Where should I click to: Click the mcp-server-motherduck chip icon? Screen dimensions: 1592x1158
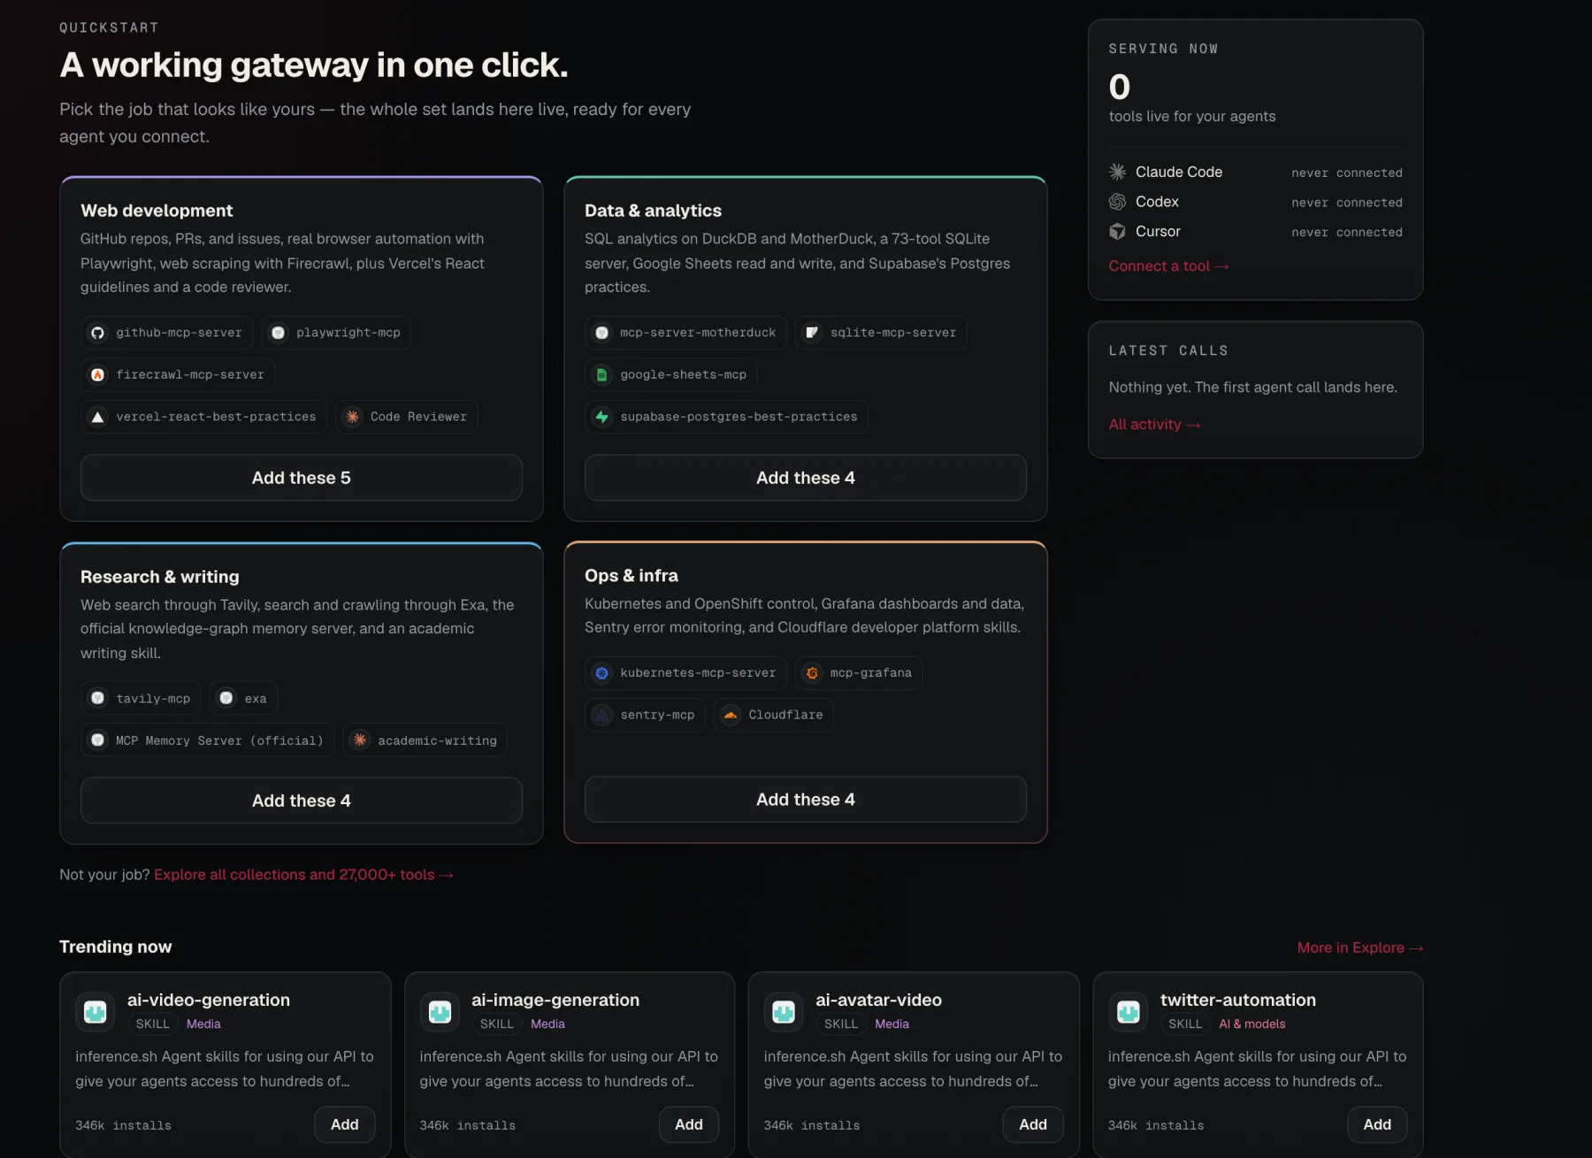tap(602, 333)
